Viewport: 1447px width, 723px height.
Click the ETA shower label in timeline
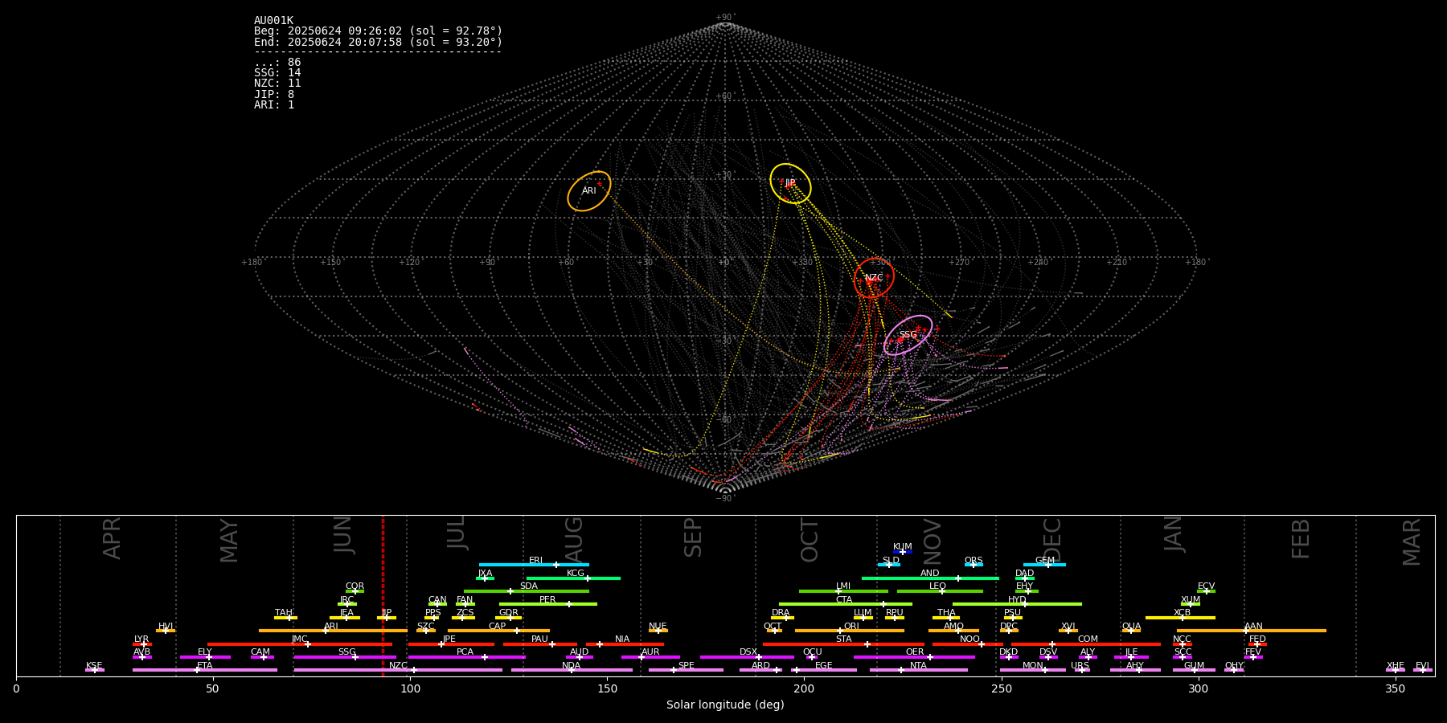pyautogui.click(x=205, y=666)
